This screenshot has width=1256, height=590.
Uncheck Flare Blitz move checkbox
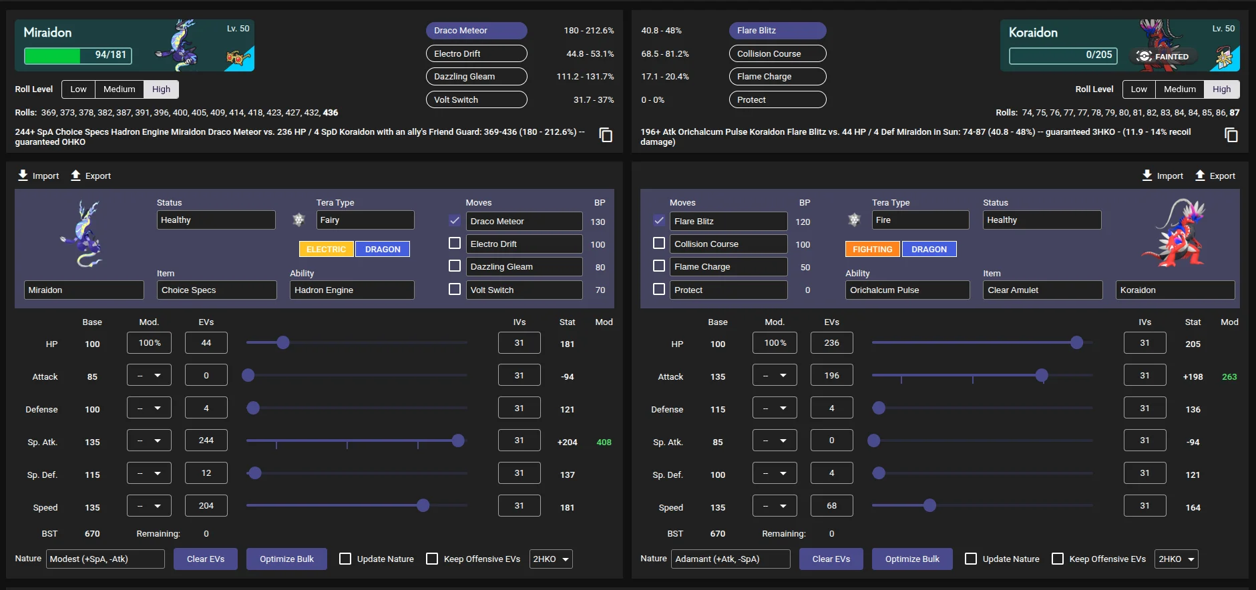click(x=659, y=220)
